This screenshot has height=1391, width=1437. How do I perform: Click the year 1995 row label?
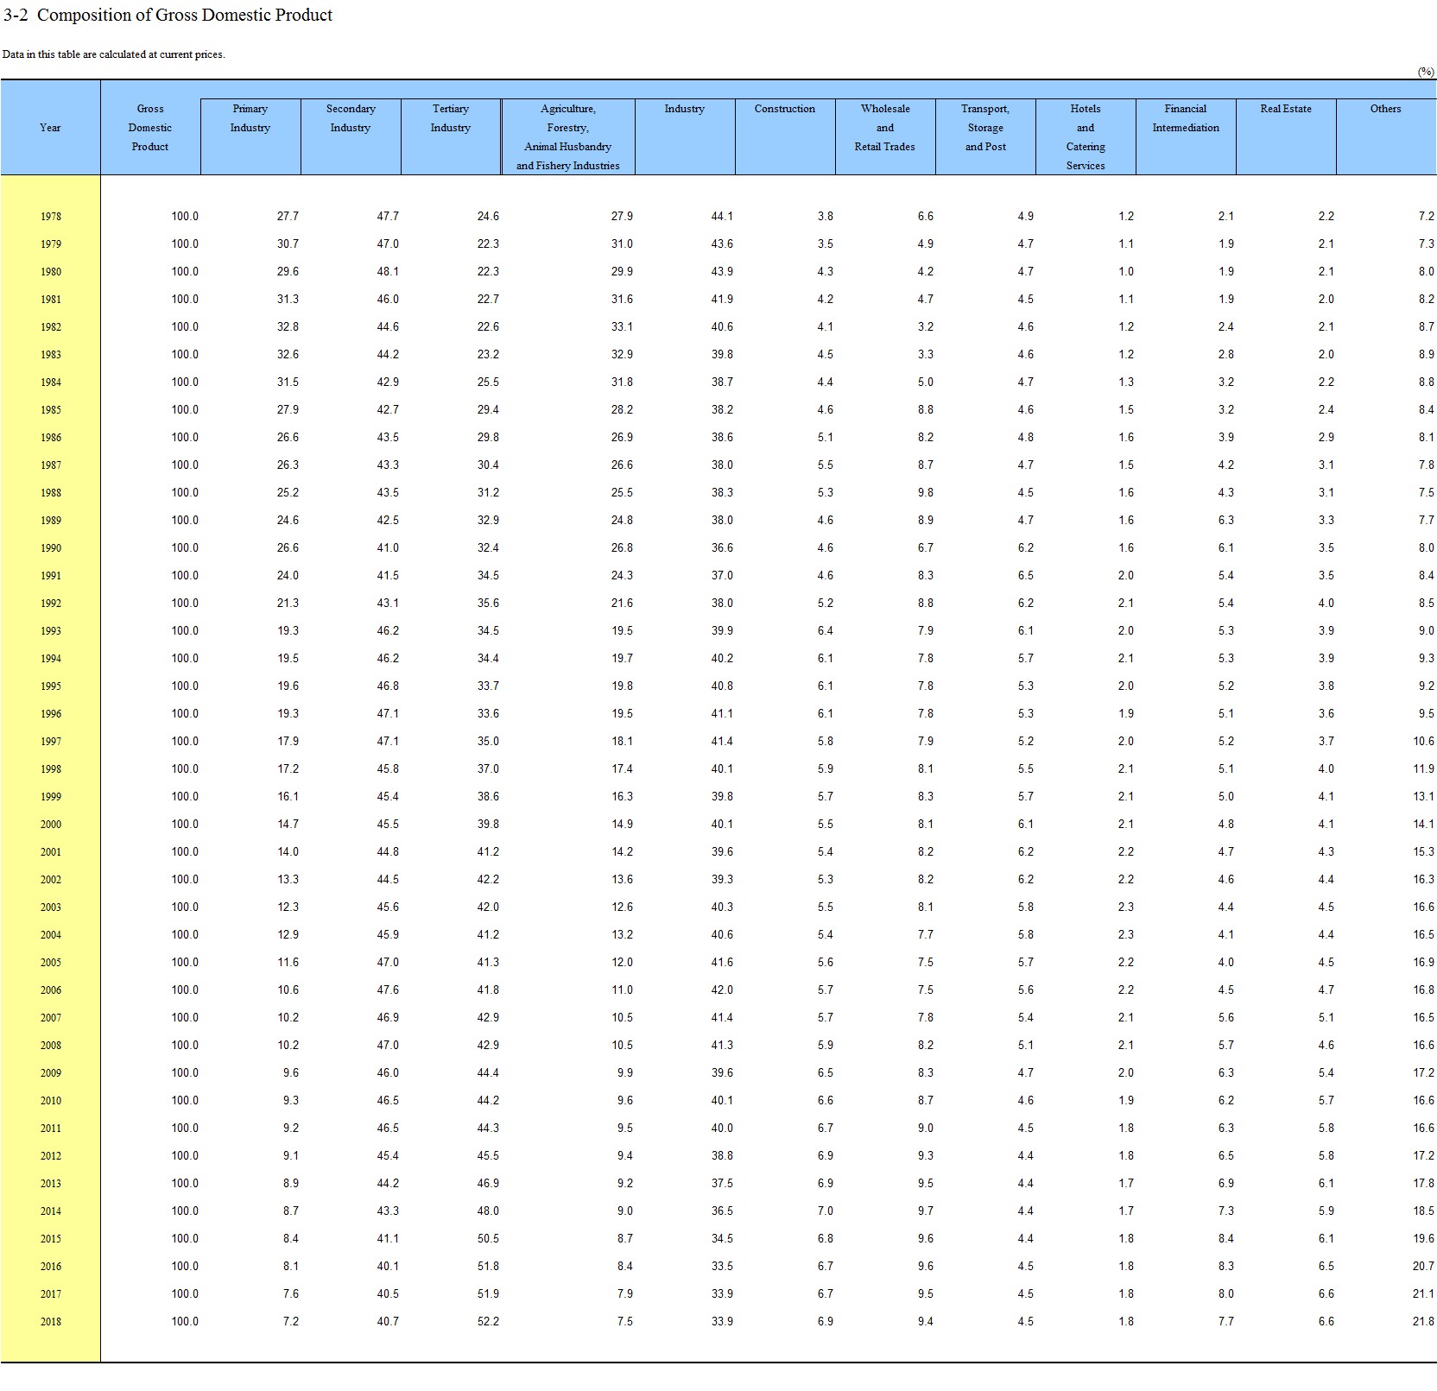coord(51,686)
